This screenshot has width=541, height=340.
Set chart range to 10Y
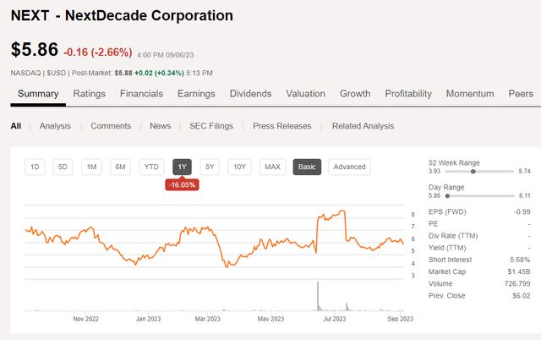[x=239, y=167]
